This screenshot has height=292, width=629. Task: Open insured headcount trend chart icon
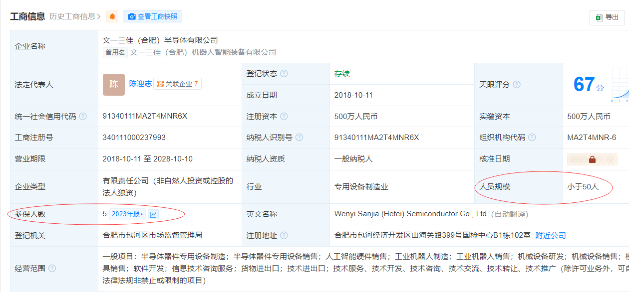154,214
